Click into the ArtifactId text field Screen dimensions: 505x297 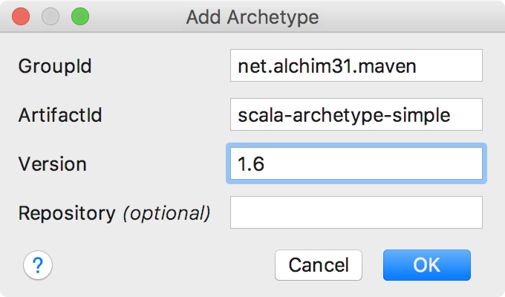click(356, 114)
